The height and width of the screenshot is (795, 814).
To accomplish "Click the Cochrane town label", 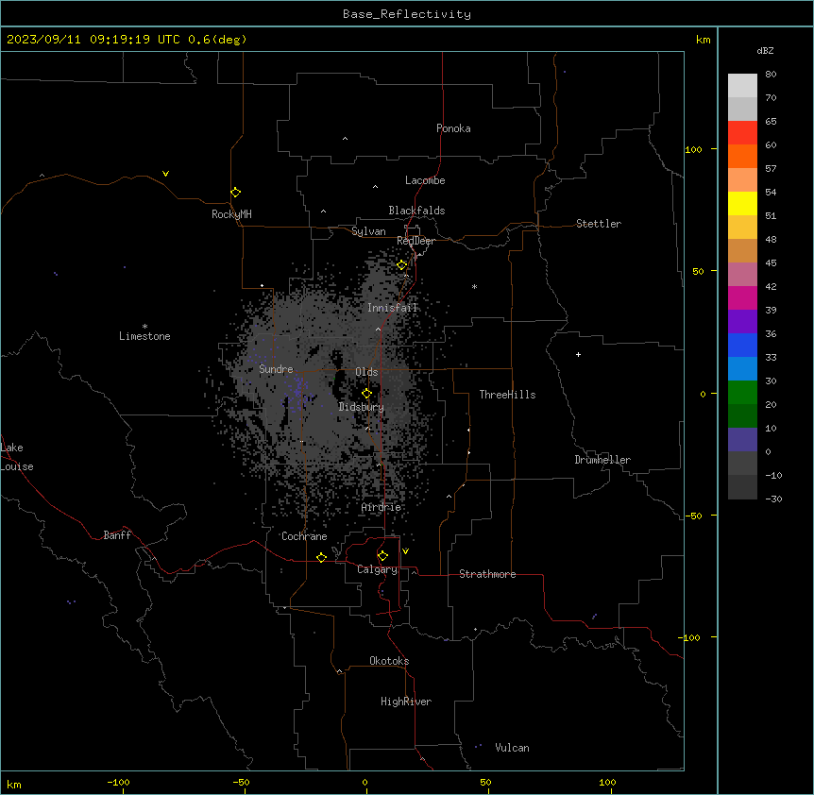I will tap(304, 536).
